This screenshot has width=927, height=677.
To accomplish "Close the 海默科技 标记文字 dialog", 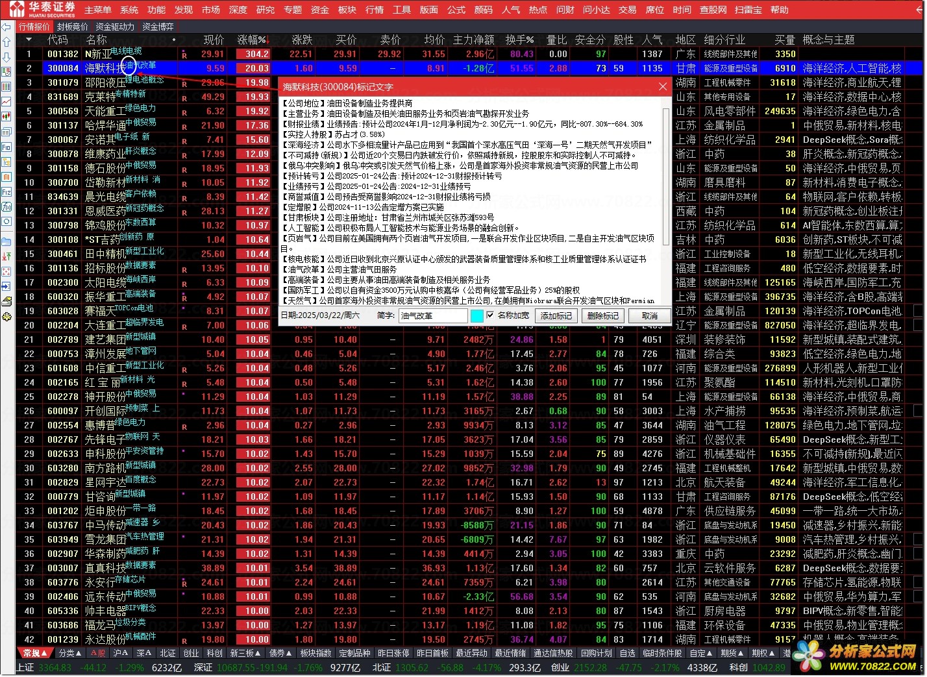I will point(663,87).
